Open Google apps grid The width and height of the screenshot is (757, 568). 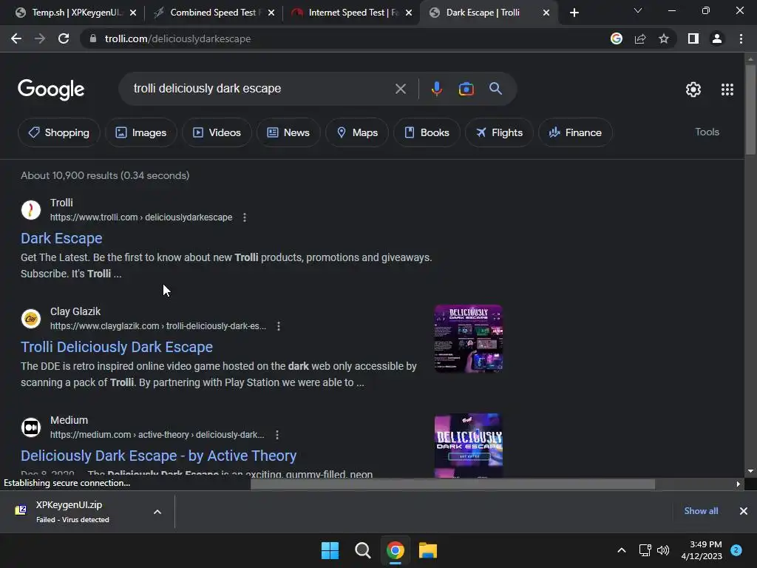coord(727,89)
